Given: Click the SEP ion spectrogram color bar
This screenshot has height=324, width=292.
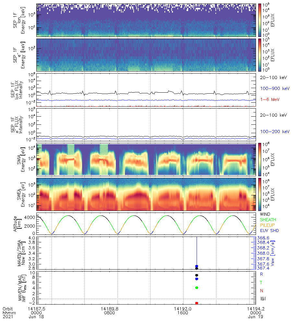Looking at the screenshot, I should tap(260, 20).
